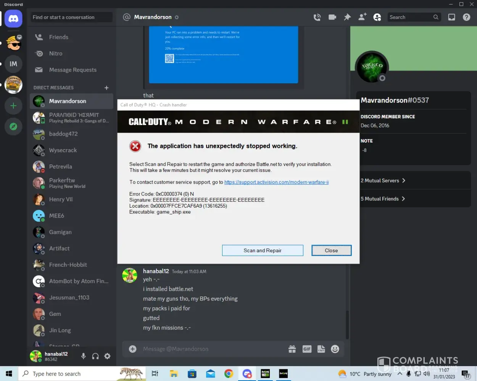
Task: Click the Scan and Repair button
Action: click(263, 250)
